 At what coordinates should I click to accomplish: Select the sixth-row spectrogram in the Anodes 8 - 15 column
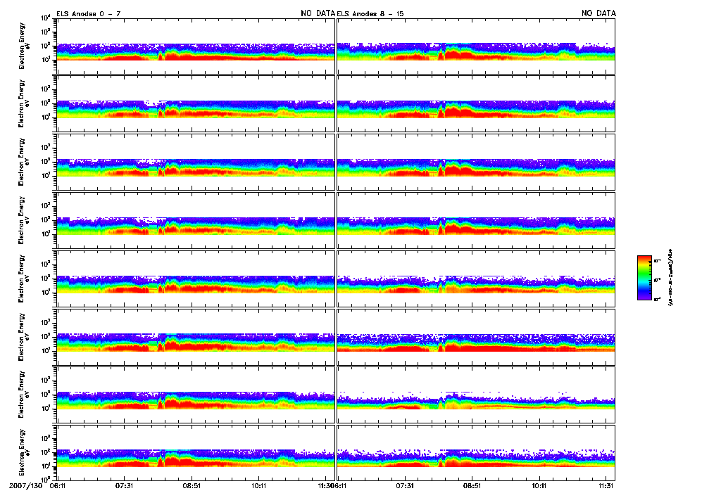[476, 337]
